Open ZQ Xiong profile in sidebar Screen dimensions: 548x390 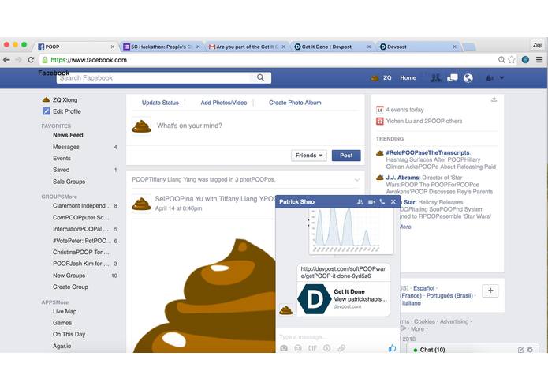[65, 99]
